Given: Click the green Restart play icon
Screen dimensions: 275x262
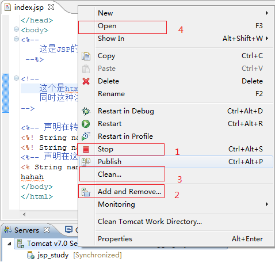Looking at the screenshot, I should (x=86, y=124).
